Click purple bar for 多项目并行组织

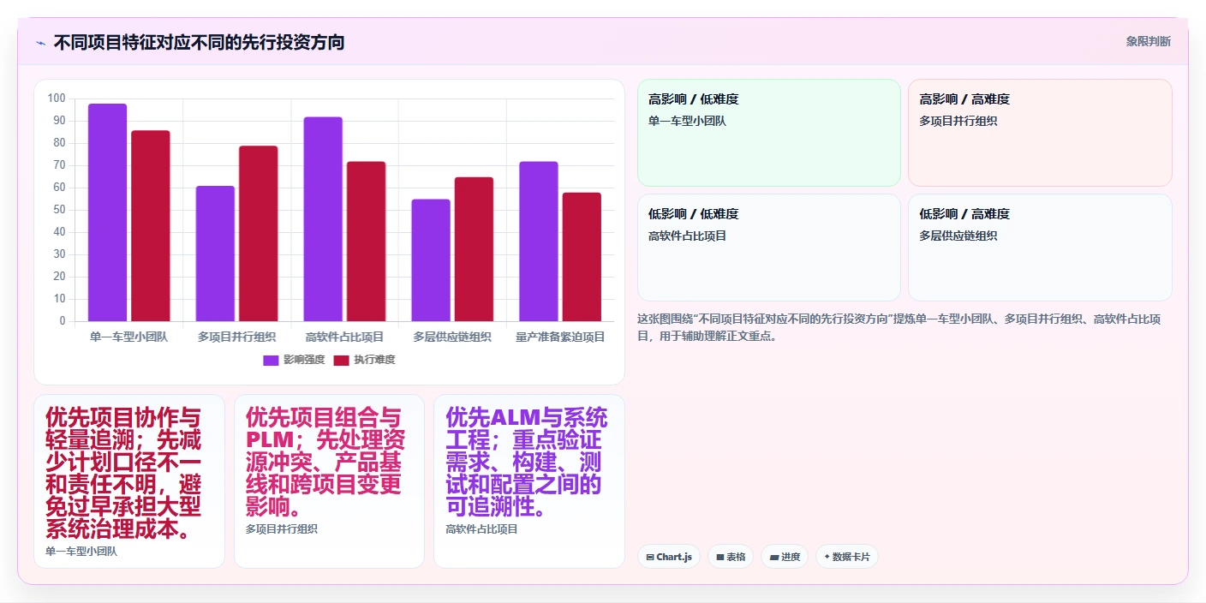pyautogui.click(x=215, y=254)
